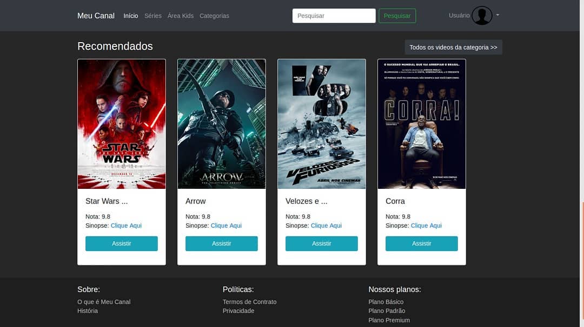Viewport: 584px width, 327px height.
Task: Click Clique Aqui synopsis link for Velozes e
Action: [x=326, y=226]
